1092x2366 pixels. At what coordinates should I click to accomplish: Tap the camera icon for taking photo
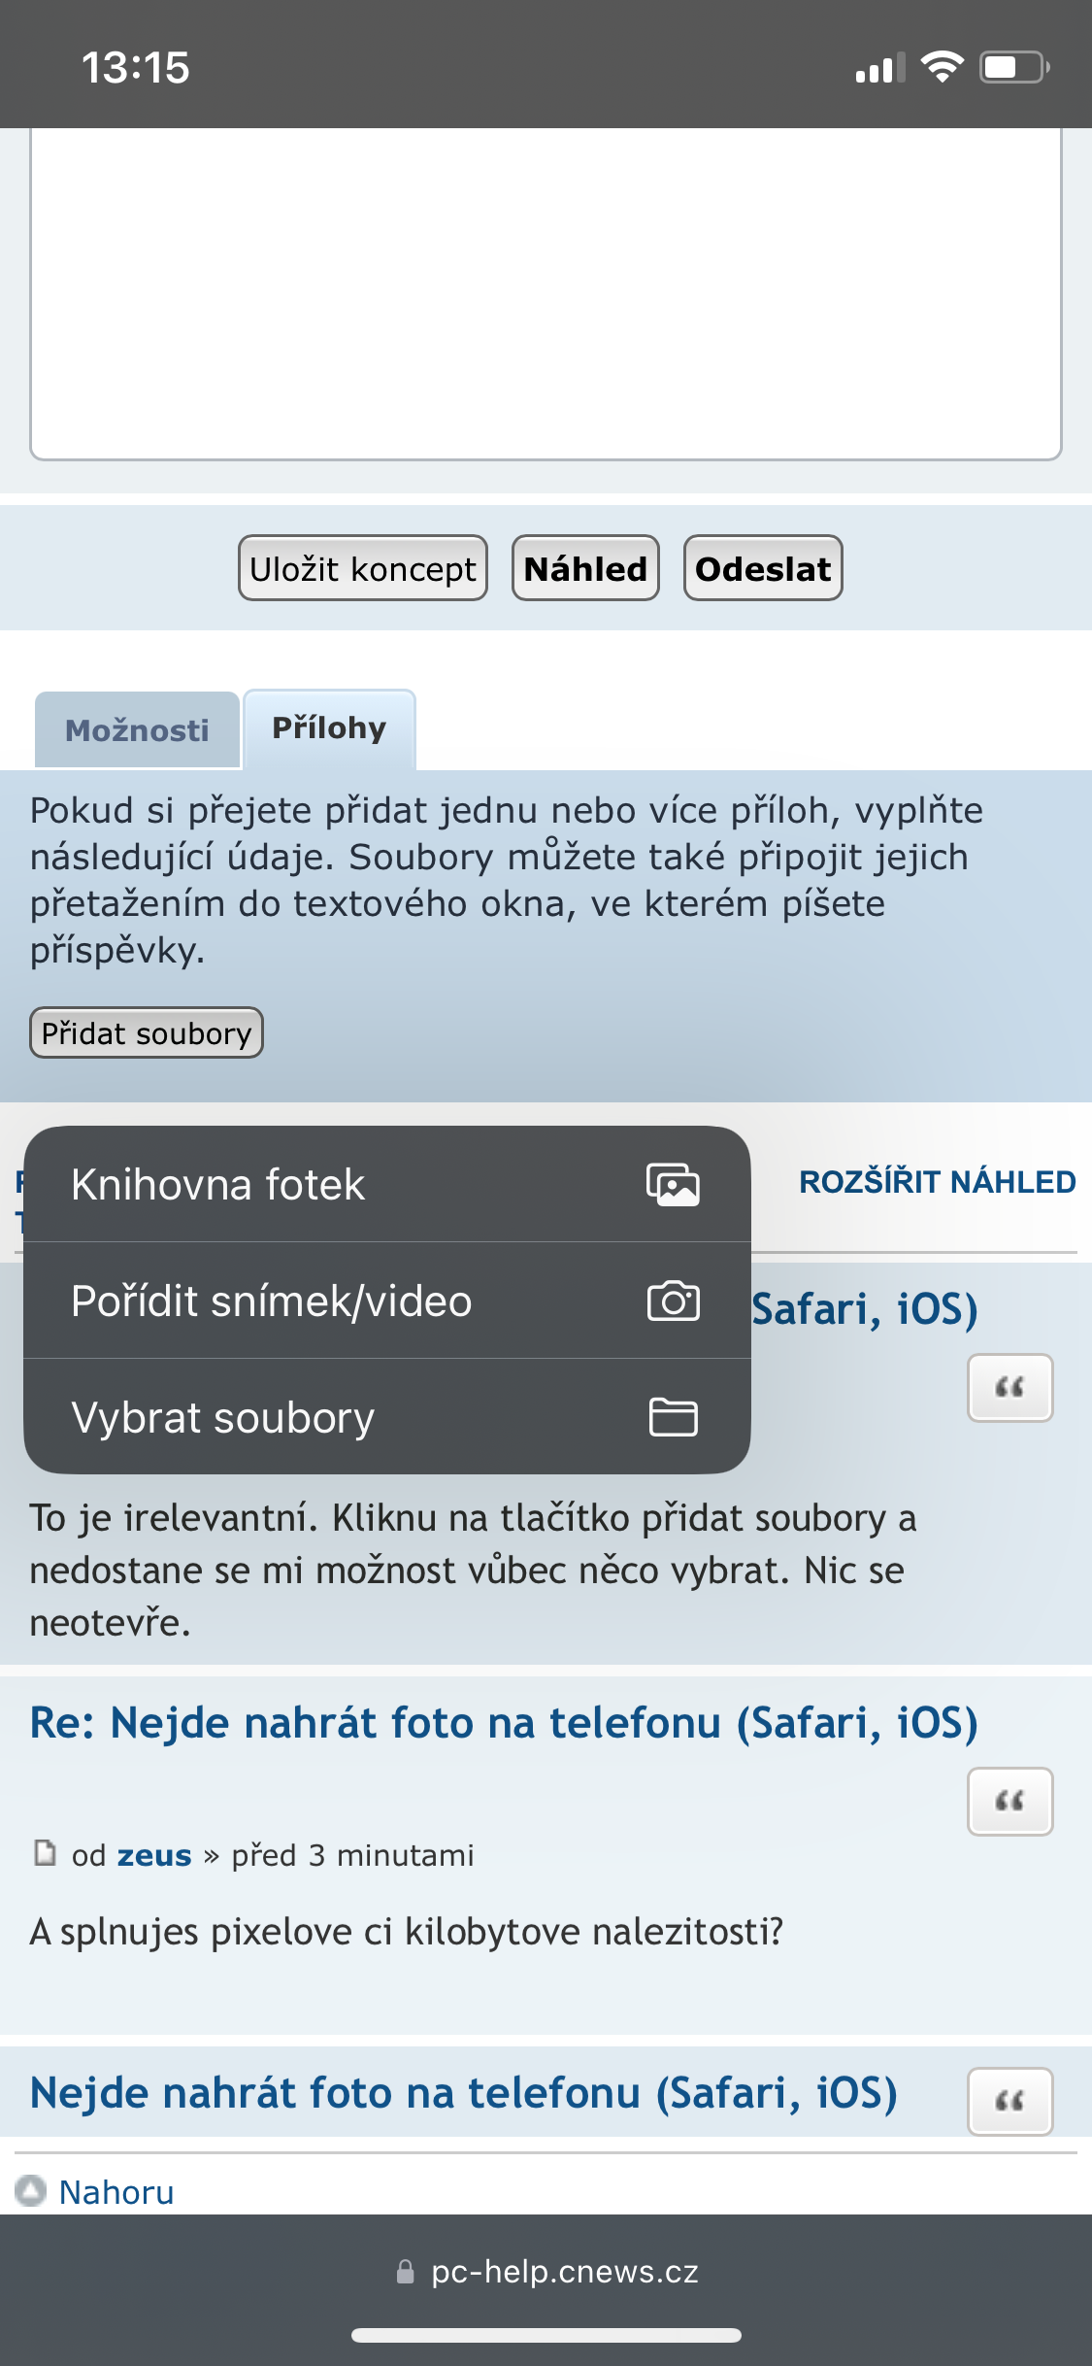673,1301
